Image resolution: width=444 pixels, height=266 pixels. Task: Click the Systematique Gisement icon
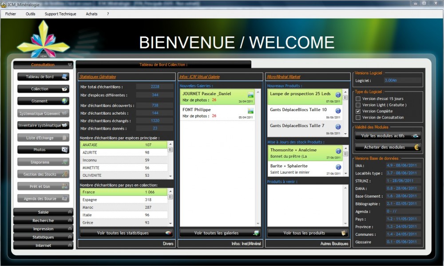[64, 113]
